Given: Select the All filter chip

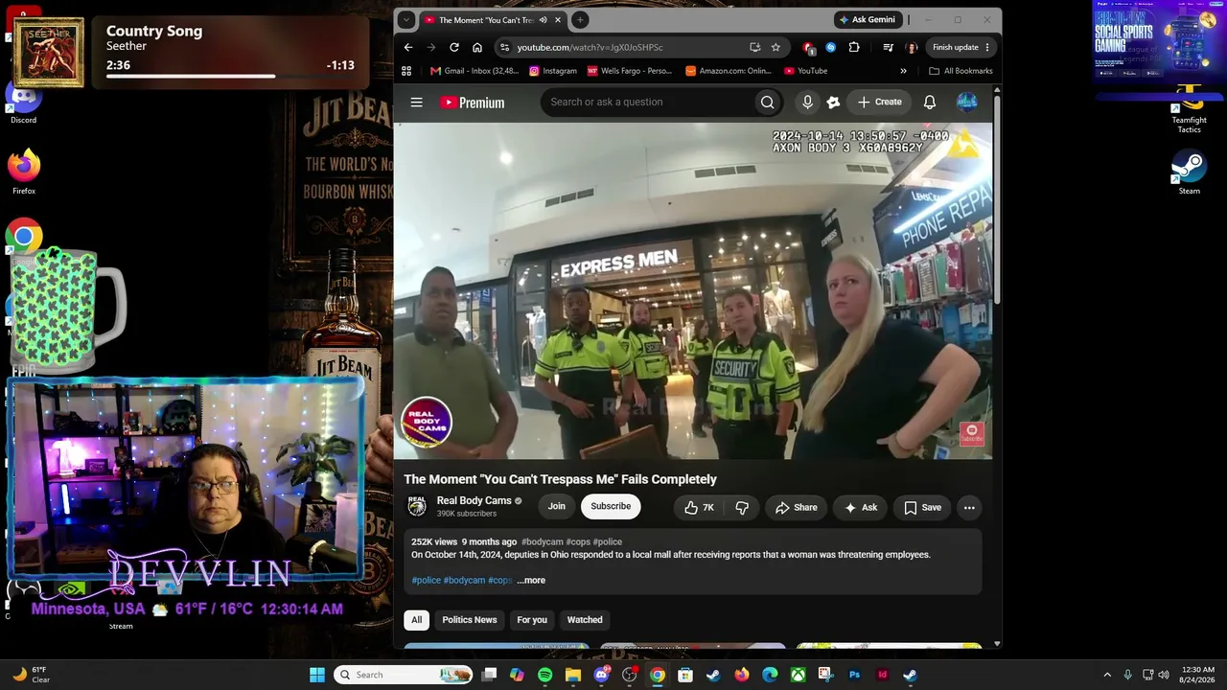Looking at the screenshot, I should (416, 620).
